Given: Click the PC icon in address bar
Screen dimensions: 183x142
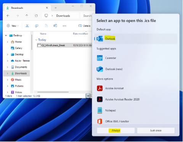Looking at the screenshot, I should pos(46,16).
